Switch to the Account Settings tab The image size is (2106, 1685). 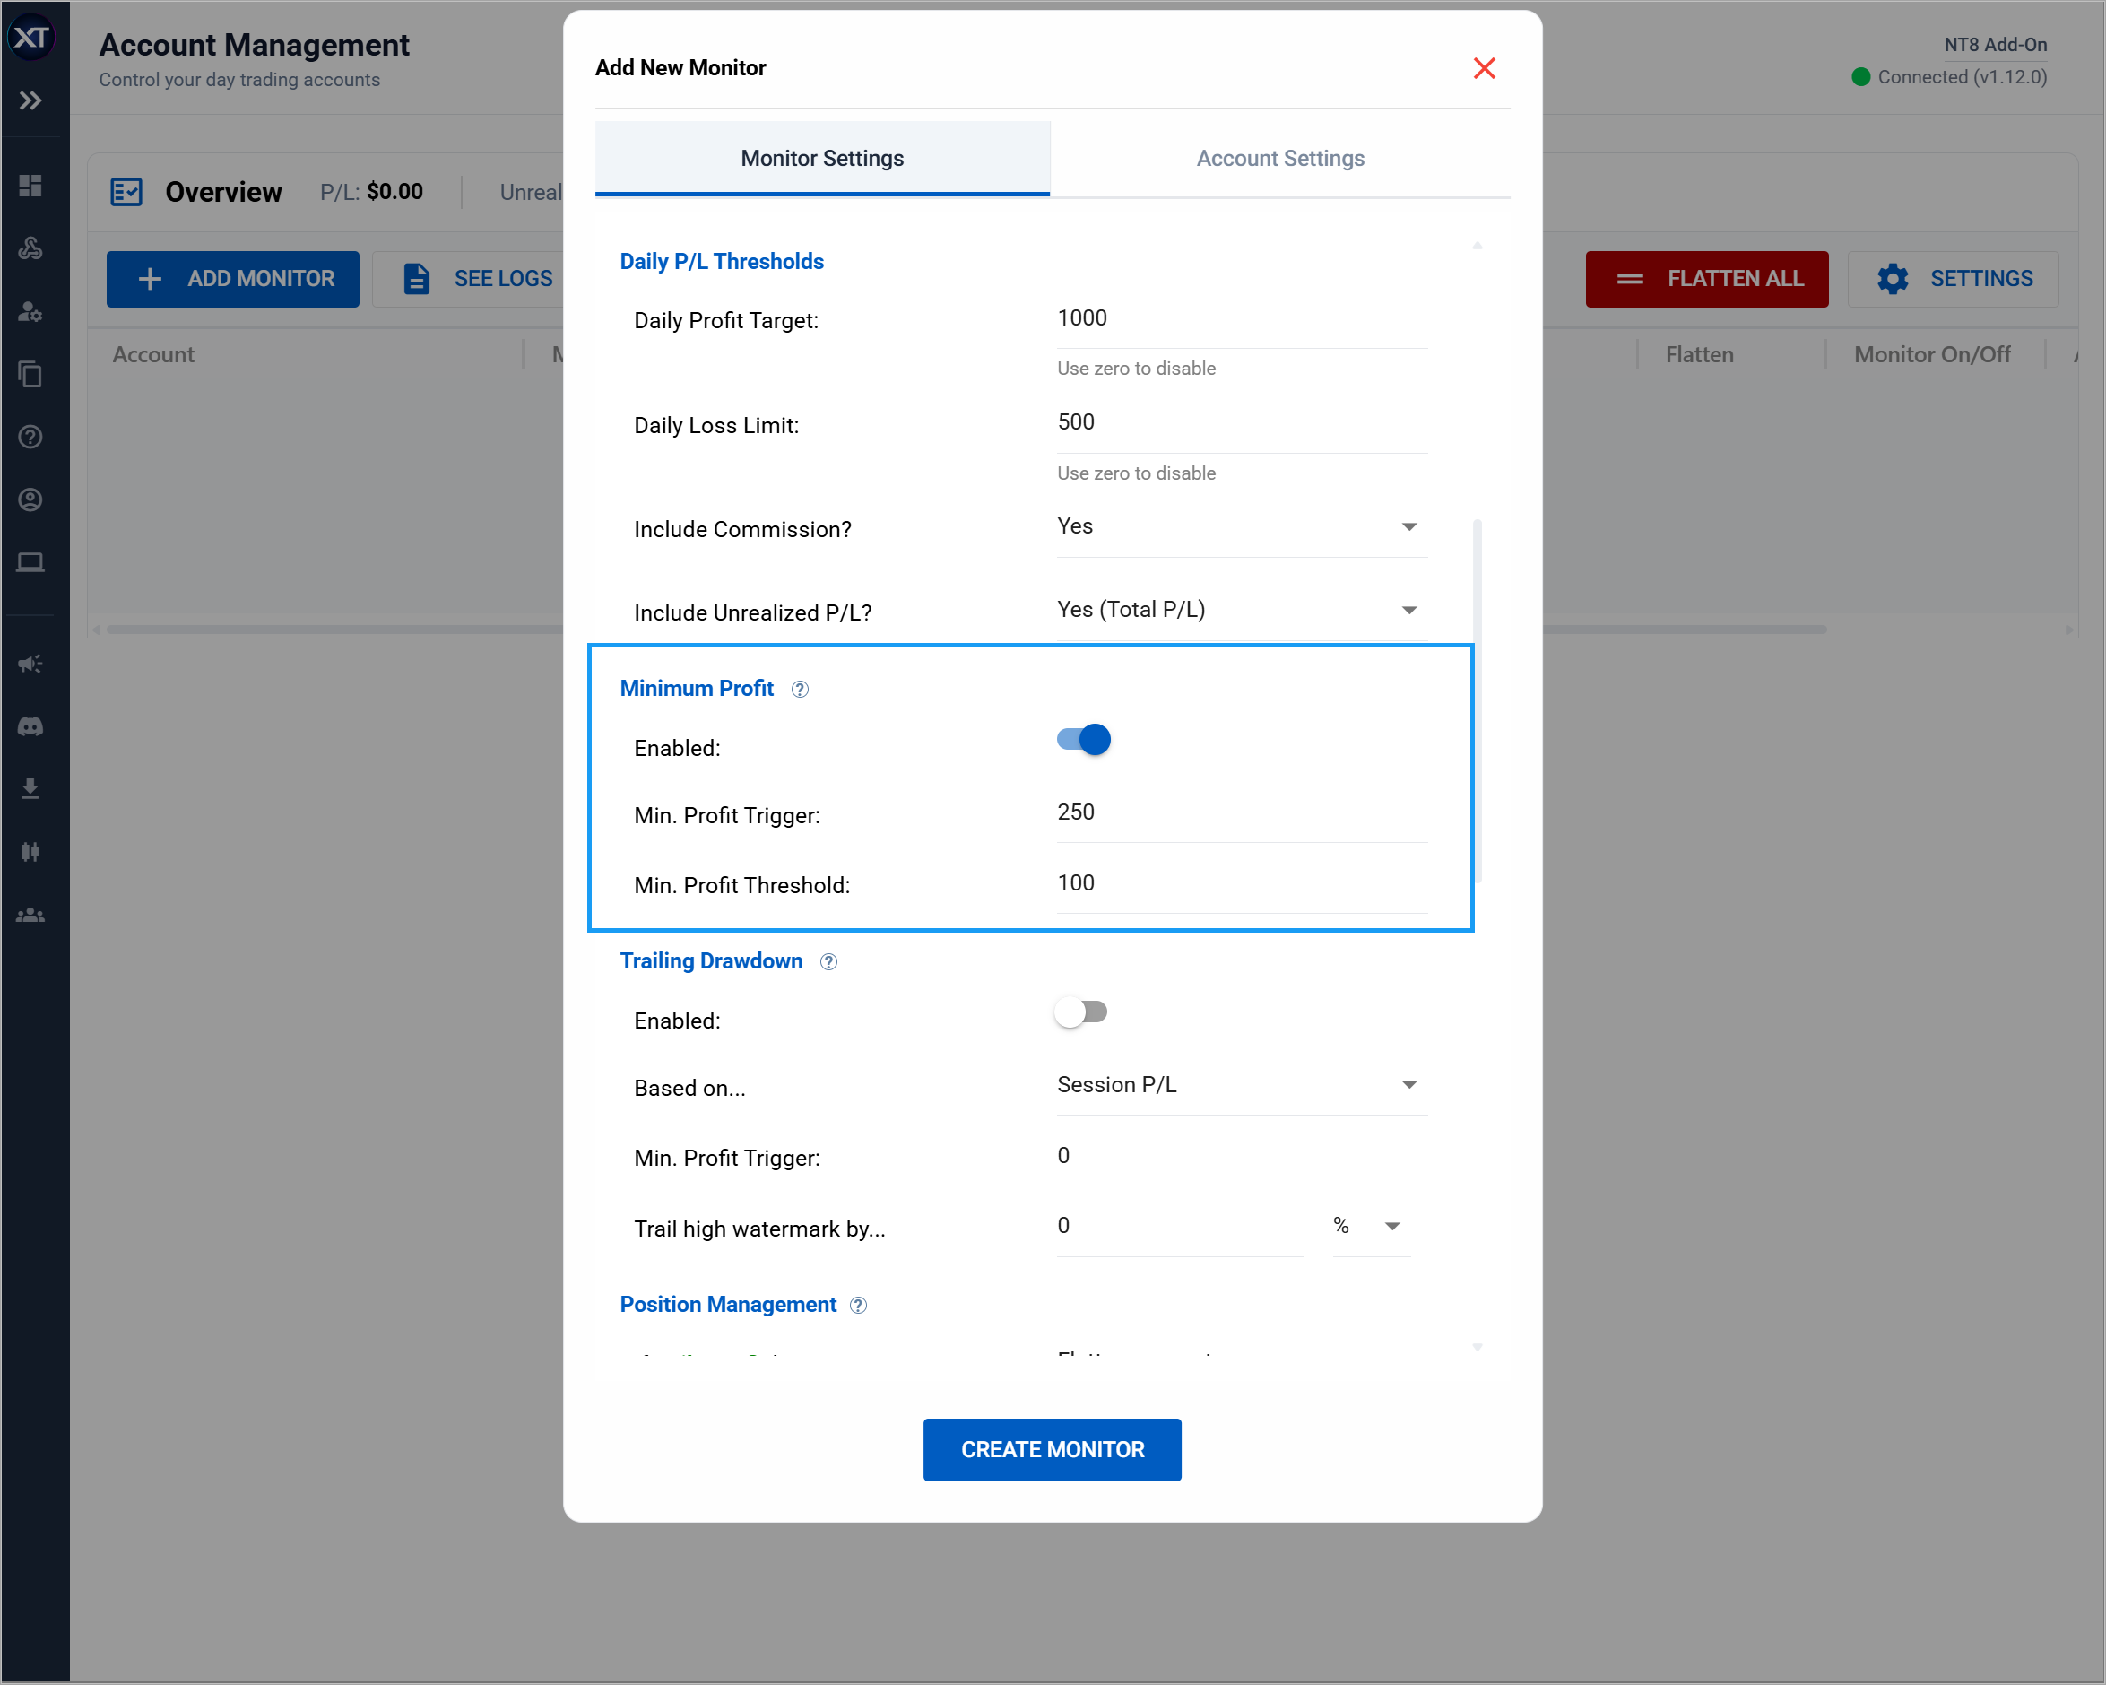[x=1280, y=157]
